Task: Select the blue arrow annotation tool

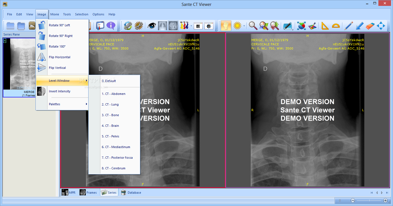Action: (360, 26)
